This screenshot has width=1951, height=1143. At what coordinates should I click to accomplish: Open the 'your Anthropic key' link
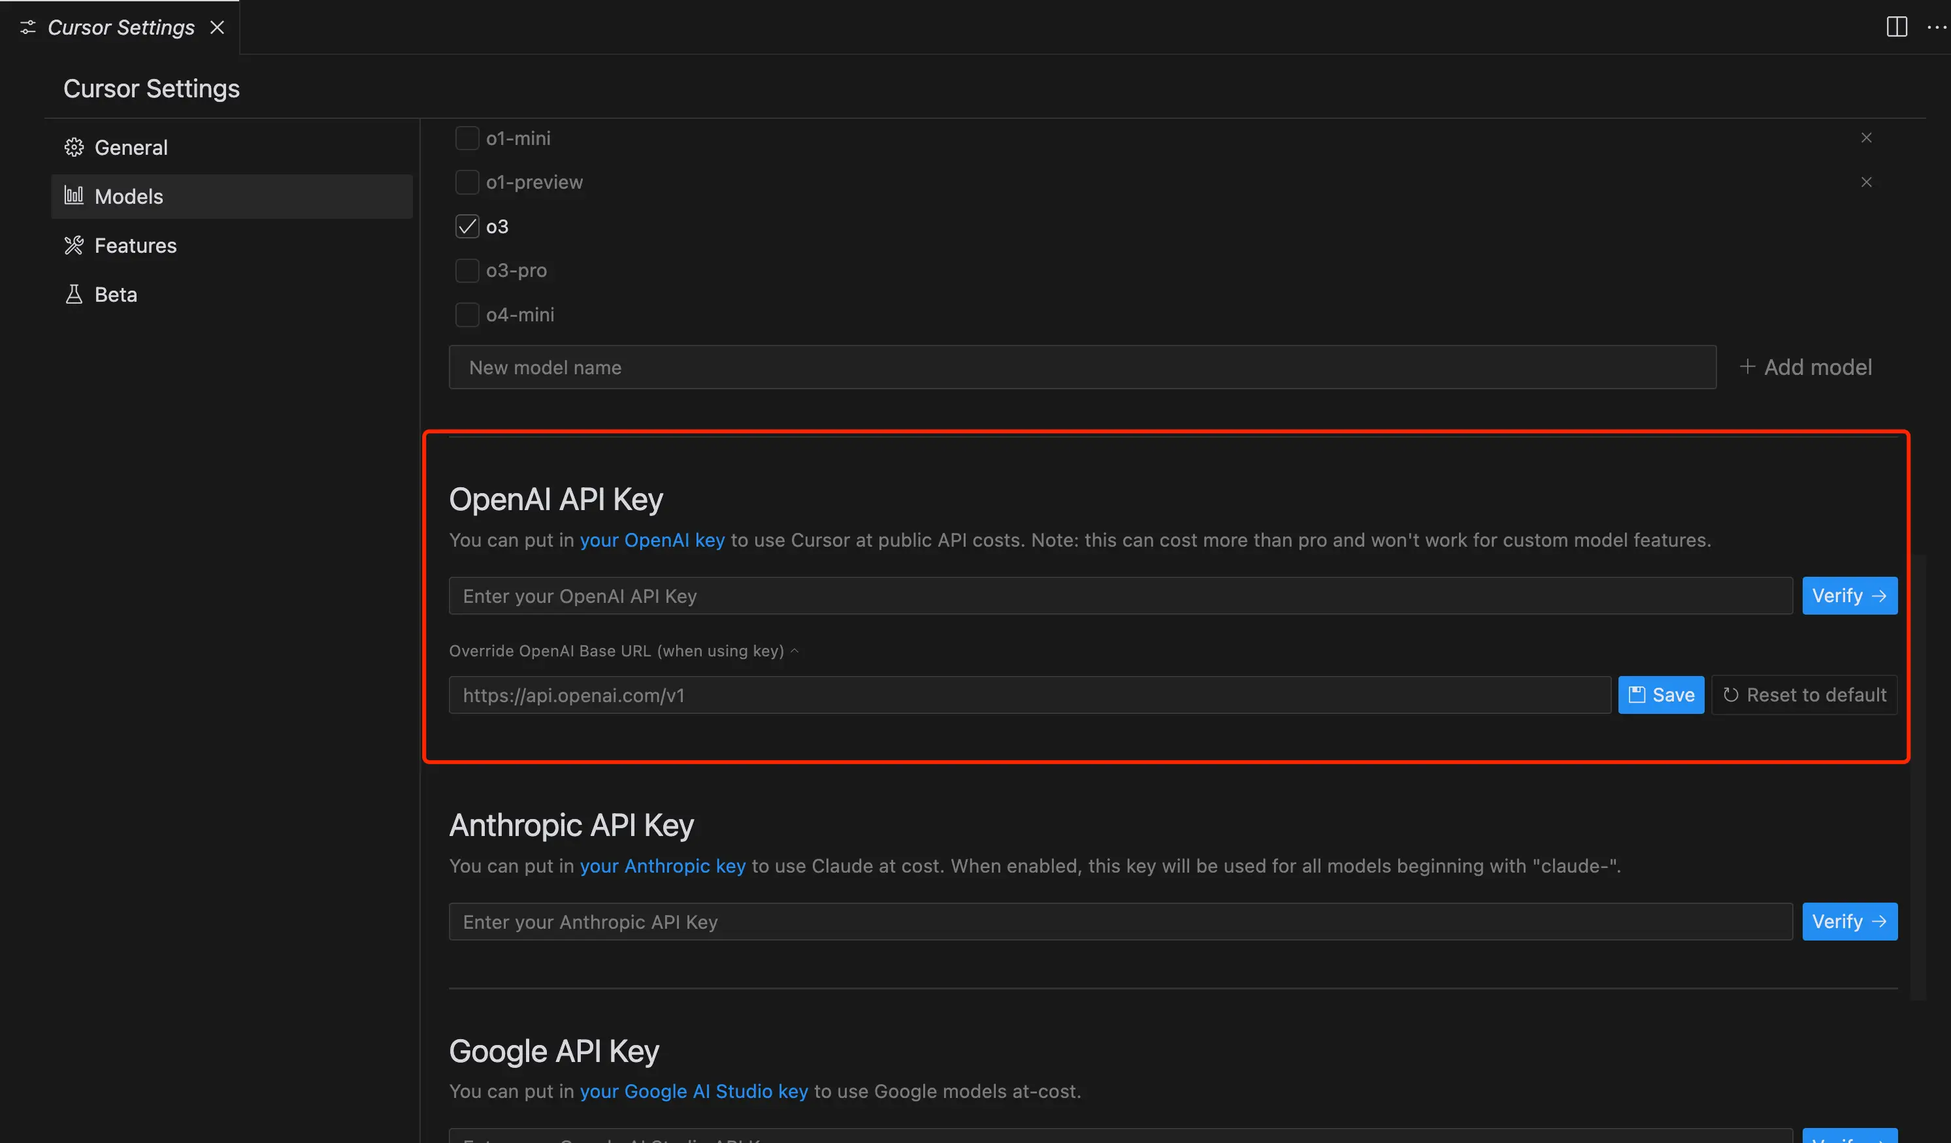point(662,866)
